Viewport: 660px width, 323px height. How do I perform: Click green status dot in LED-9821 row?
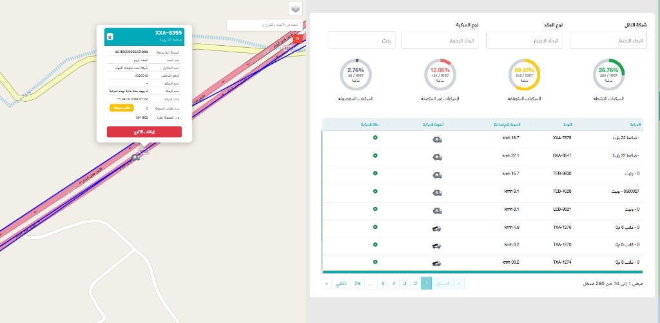[375, 209]
